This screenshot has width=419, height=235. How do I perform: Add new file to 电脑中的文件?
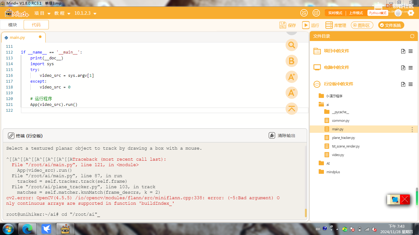(403, 68)
